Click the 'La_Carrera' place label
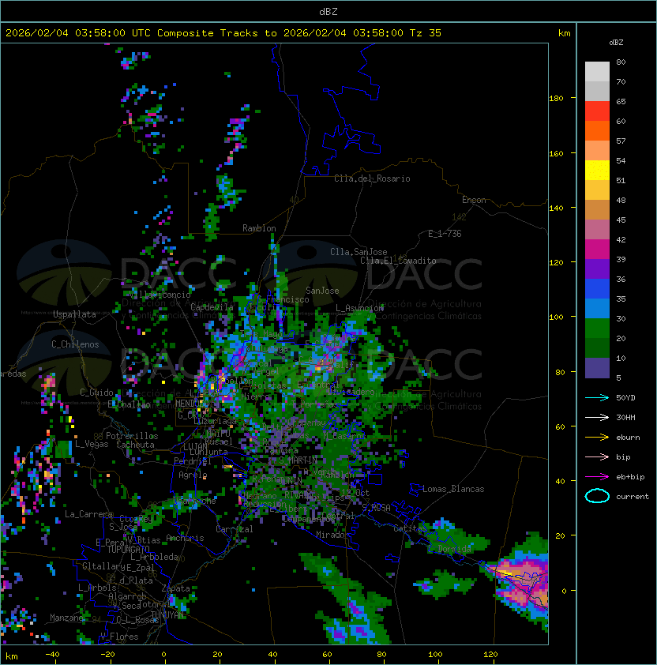657x665 pixels. tap(88, 514)
